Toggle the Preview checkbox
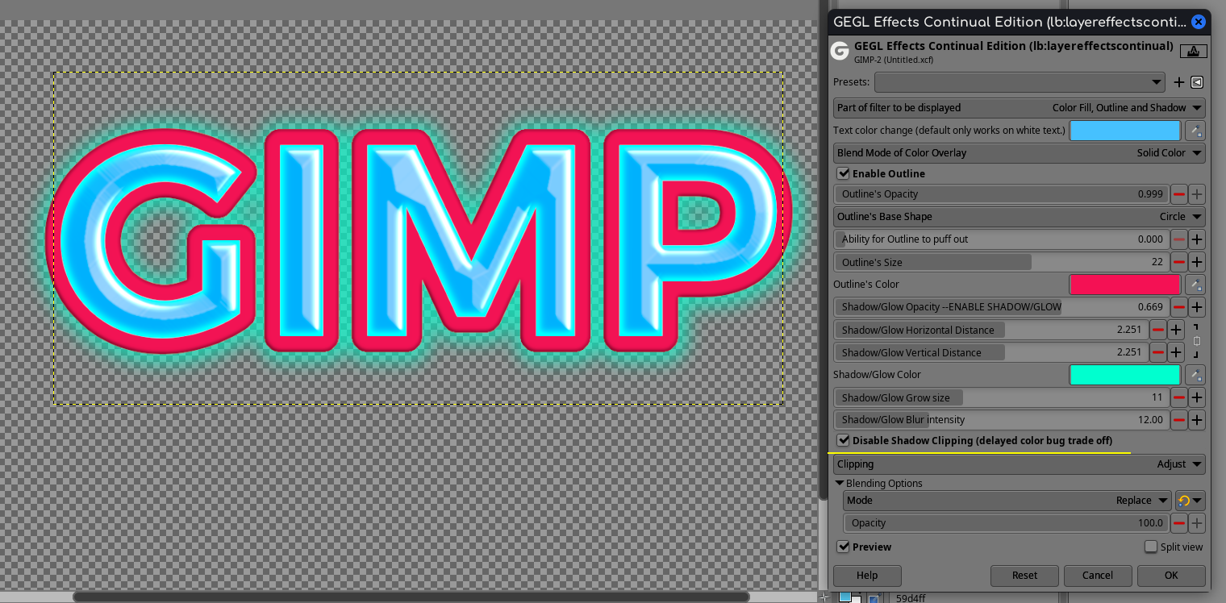The width and height of the screenshot is (1226, 603). click(844, 547)
